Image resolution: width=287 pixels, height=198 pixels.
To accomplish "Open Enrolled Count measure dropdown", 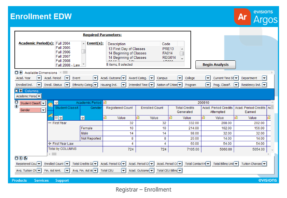I will 67,164.
